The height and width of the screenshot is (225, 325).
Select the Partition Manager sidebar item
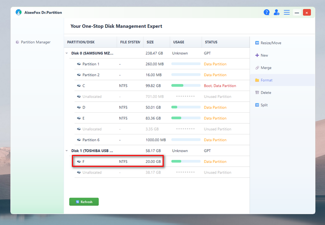pyautogui.click(x=35, y=42)
